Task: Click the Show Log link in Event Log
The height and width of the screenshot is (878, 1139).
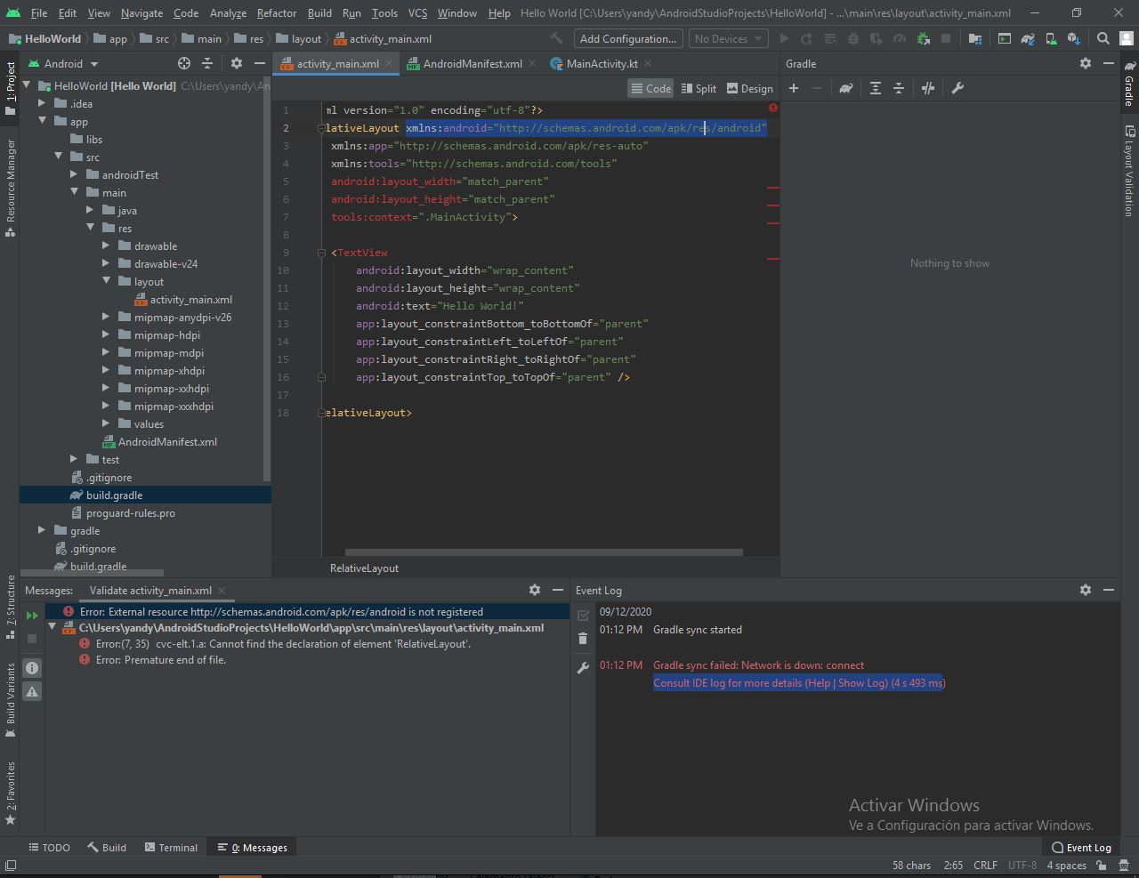Action: click(862, 683)
